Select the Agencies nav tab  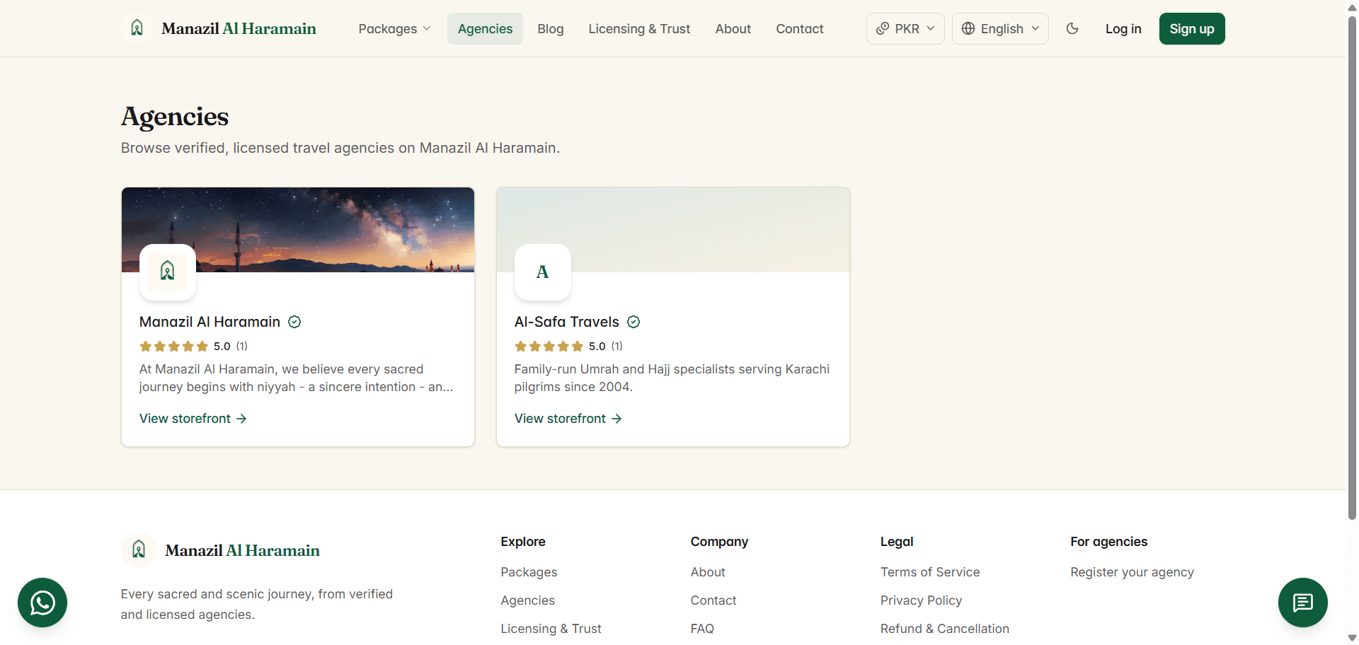point(485,28)
